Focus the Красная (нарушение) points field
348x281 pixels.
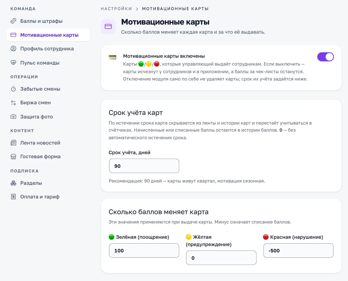coord(298,250)
